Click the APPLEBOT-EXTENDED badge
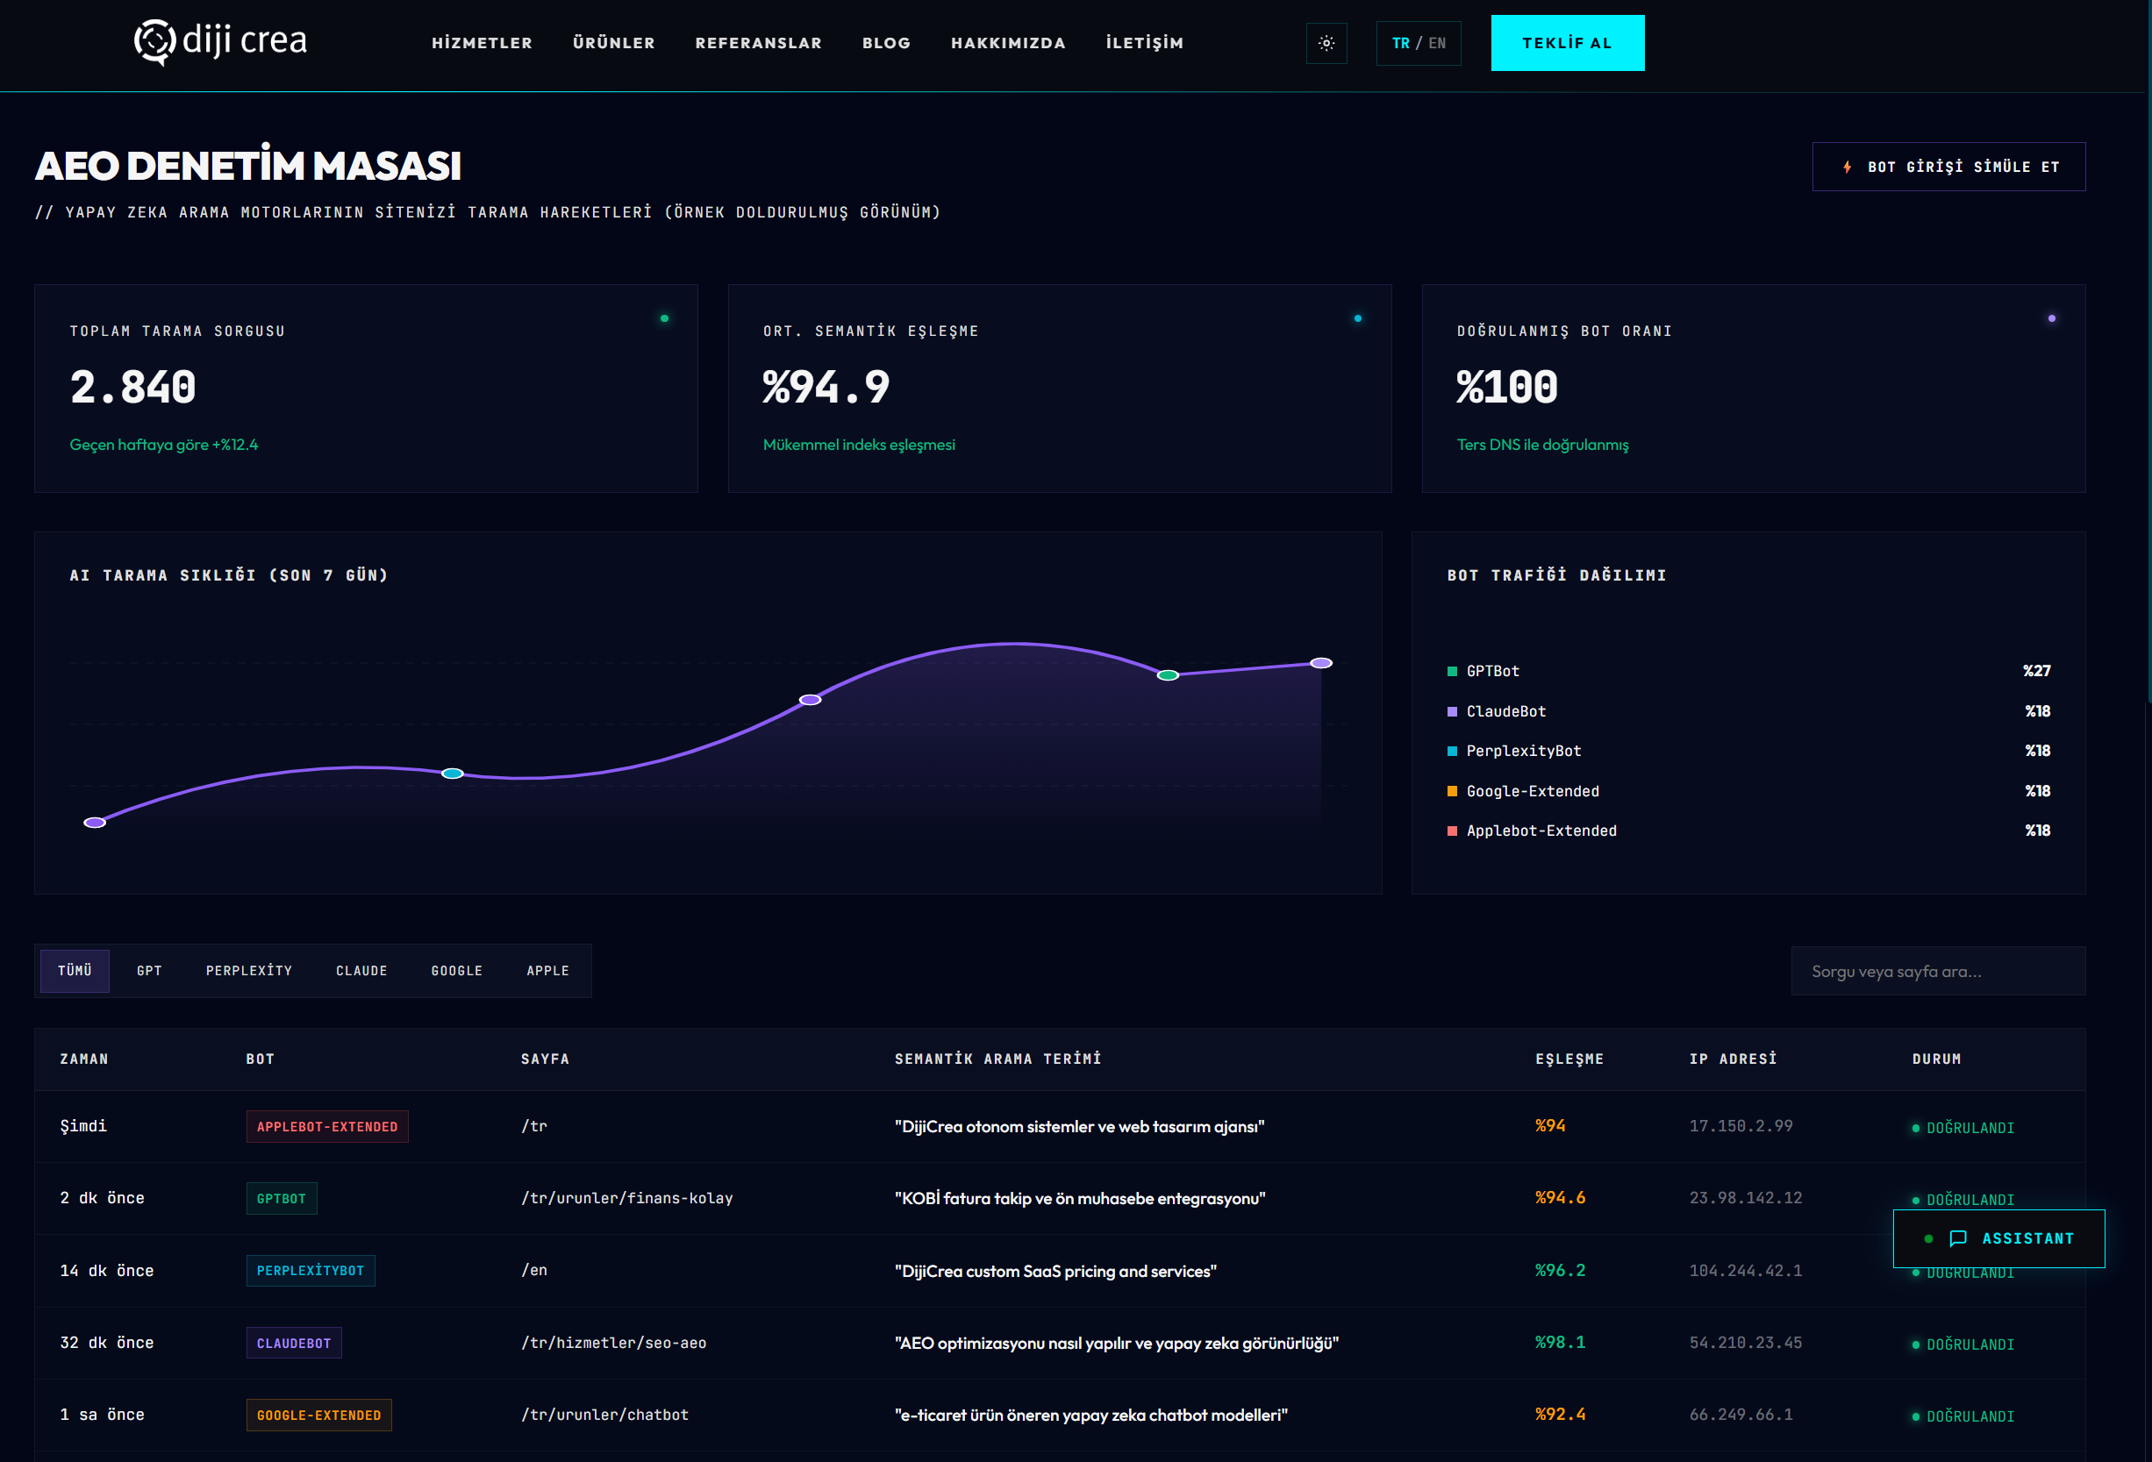This screenshot has height=1462, width=2152. (327, 1126)
